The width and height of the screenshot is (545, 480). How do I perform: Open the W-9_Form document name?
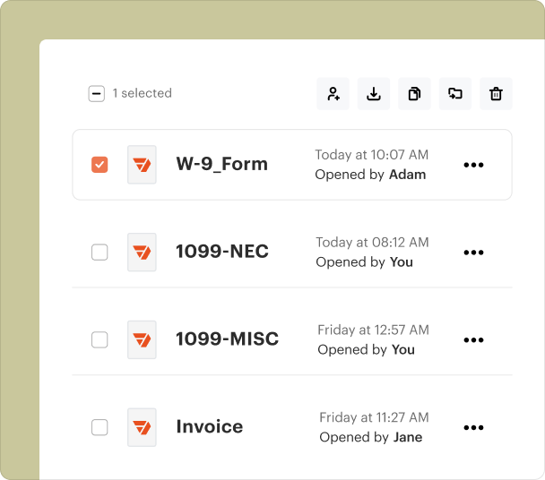coord(221,165)
